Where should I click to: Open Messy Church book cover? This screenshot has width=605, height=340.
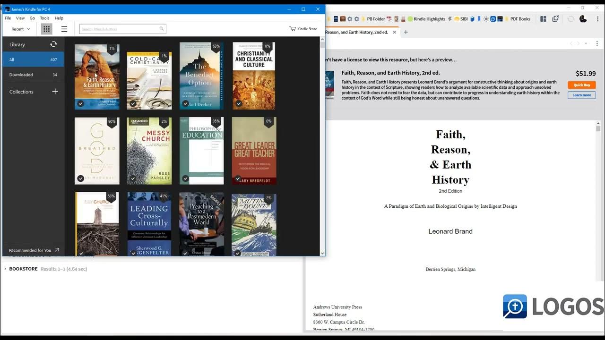(149, 151)
